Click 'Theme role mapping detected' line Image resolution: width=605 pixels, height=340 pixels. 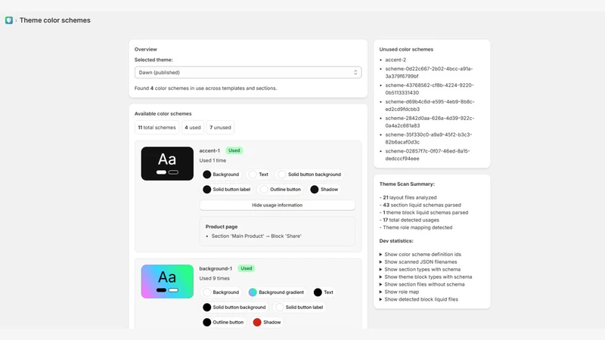pyautogui.click(x=416, y=227)
